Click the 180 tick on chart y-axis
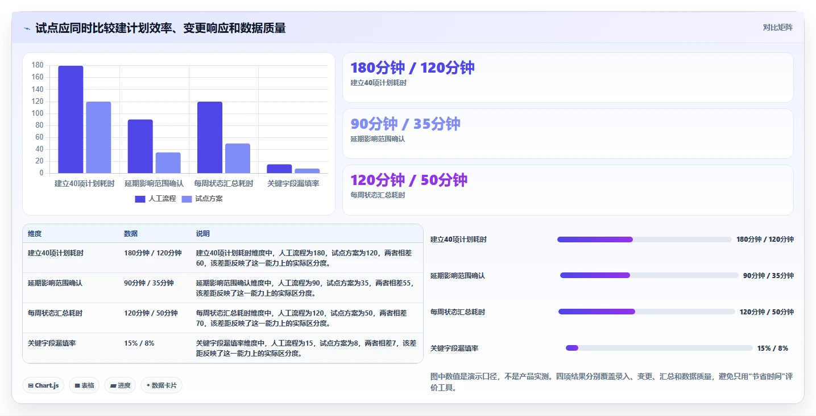816x416 pixels. click(x=38, y=65)
